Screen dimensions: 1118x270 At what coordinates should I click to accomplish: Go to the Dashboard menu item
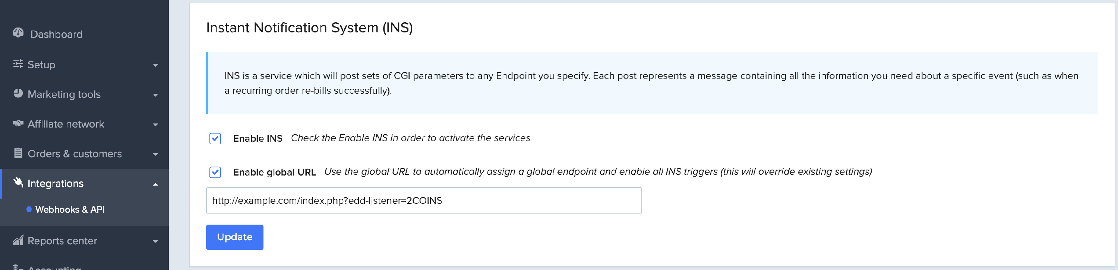[56, 34]
